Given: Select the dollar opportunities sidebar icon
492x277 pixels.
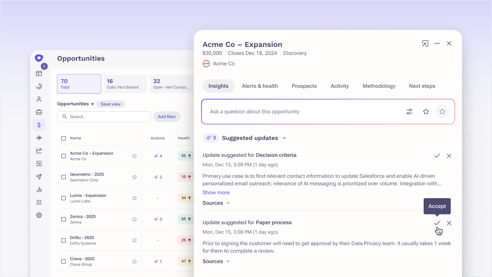Looking at the screenshot, I should (x=39, y=125).
